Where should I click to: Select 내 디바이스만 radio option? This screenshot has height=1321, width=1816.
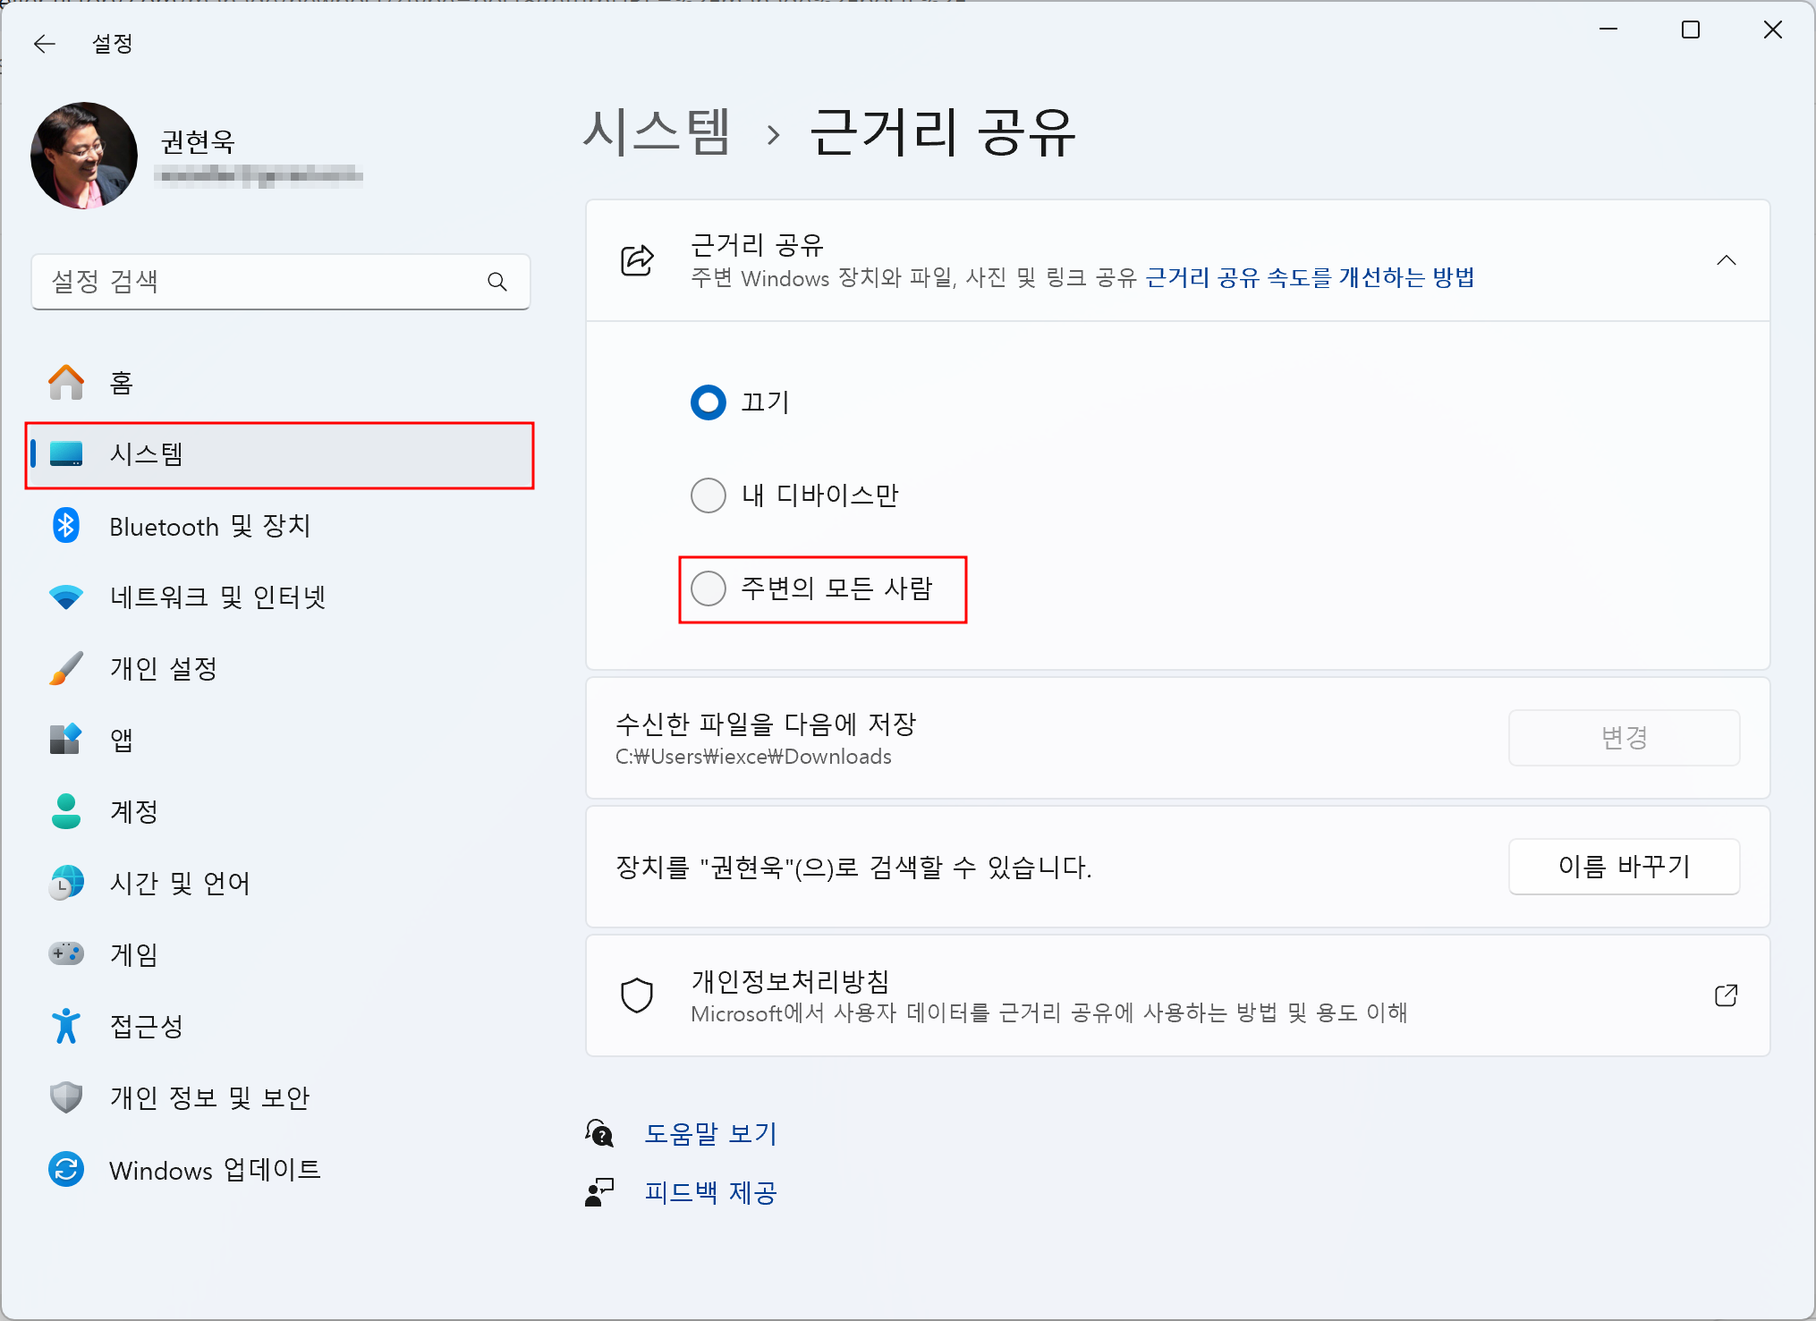709,495
